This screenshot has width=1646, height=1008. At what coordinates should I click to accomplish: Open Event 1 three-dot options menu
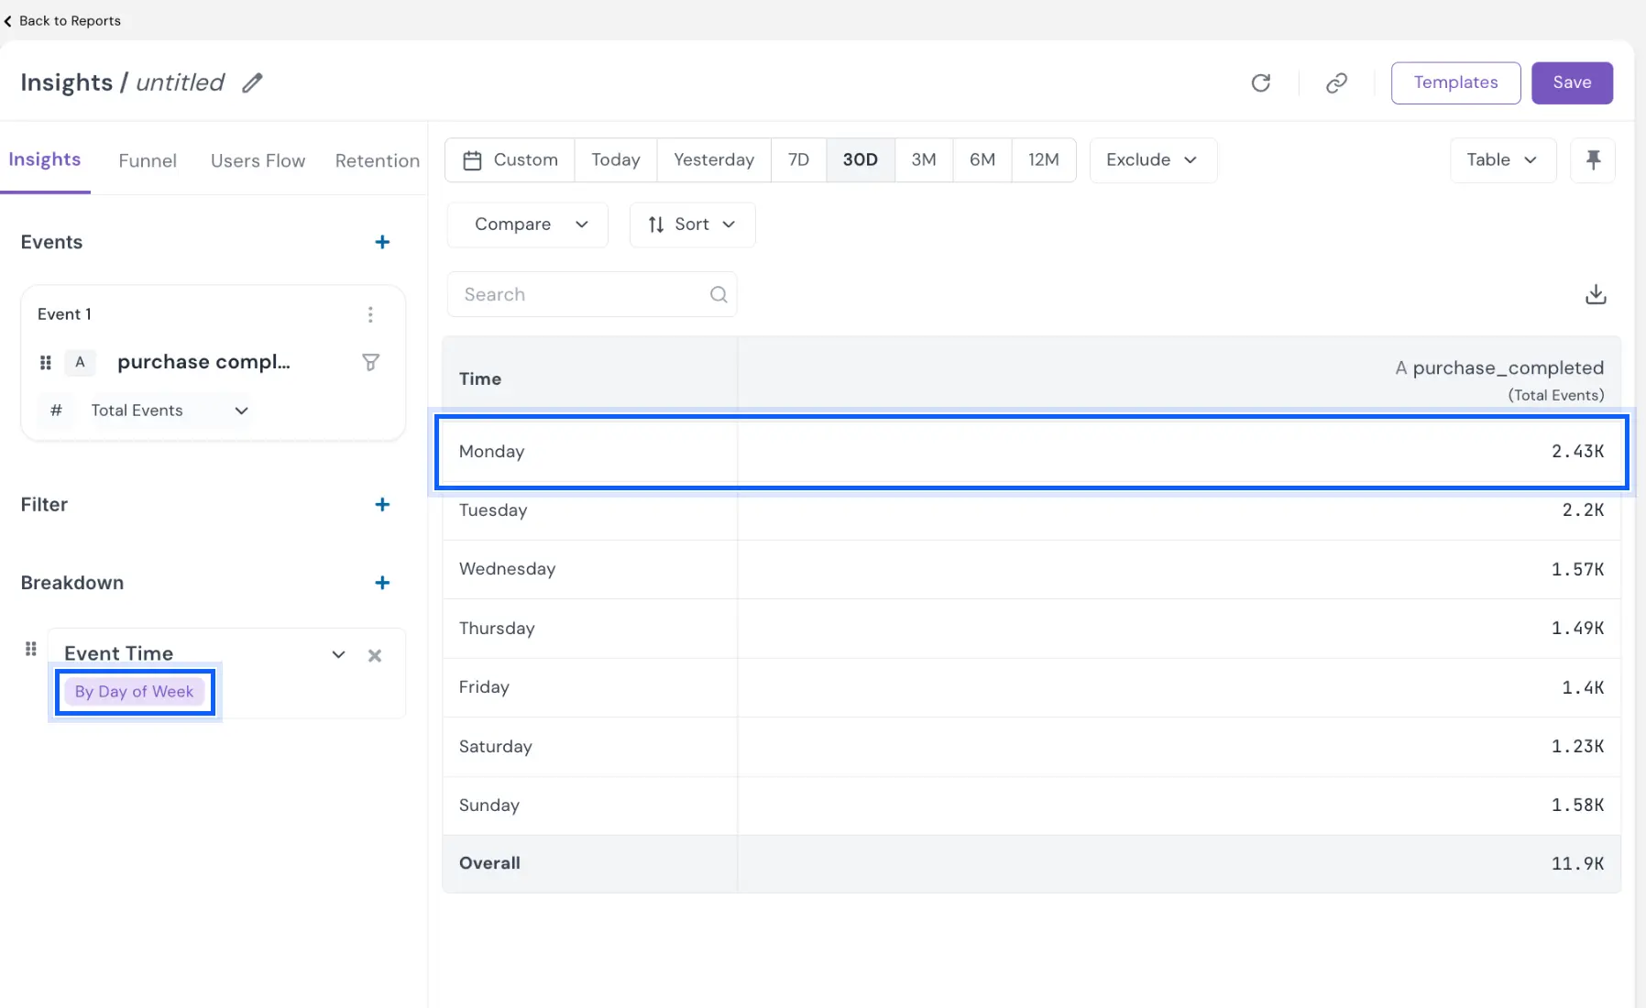[x=370, y=314]
